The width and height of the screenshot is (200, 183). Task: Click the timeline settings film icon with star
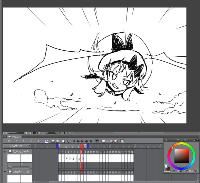57,141
